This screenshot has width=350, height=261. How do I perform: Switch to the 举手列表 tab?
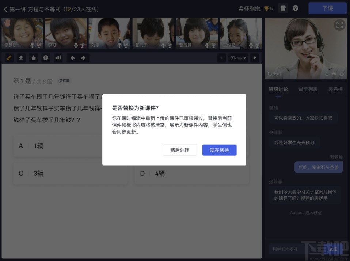(x=309, y=89)
